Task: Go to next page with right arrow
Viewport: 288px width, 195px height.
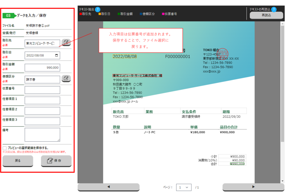Action: 253,187
